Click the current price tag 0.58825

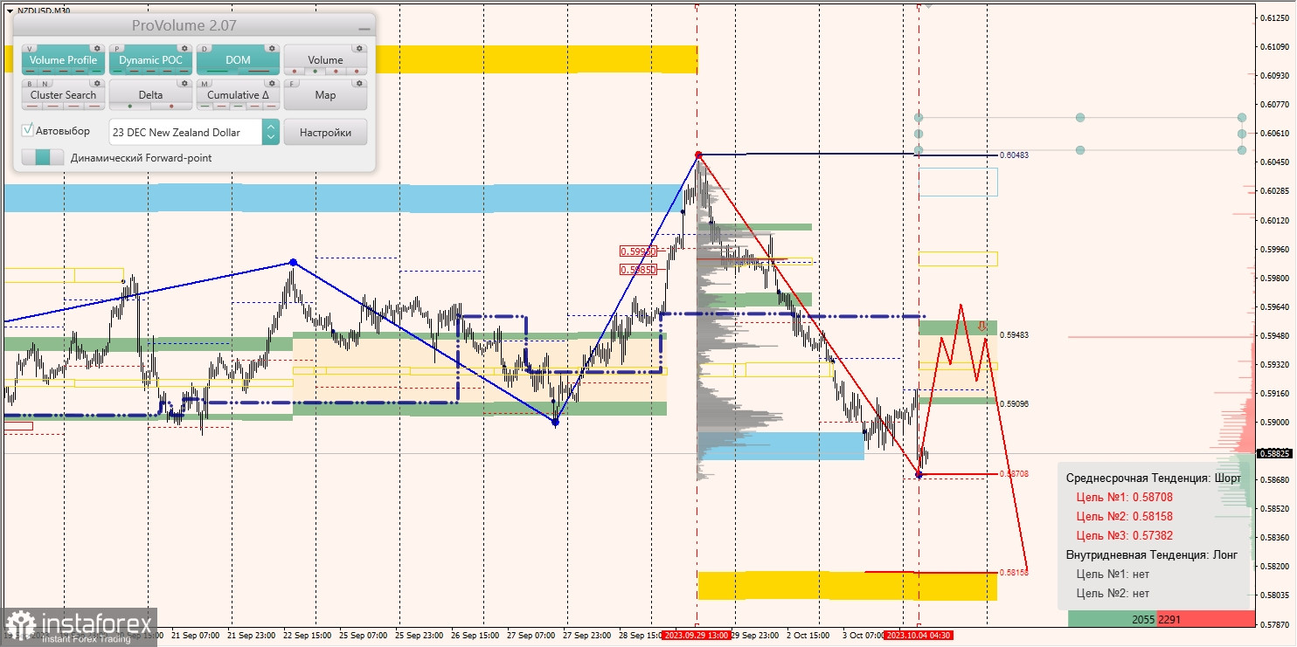(1273, 453)
